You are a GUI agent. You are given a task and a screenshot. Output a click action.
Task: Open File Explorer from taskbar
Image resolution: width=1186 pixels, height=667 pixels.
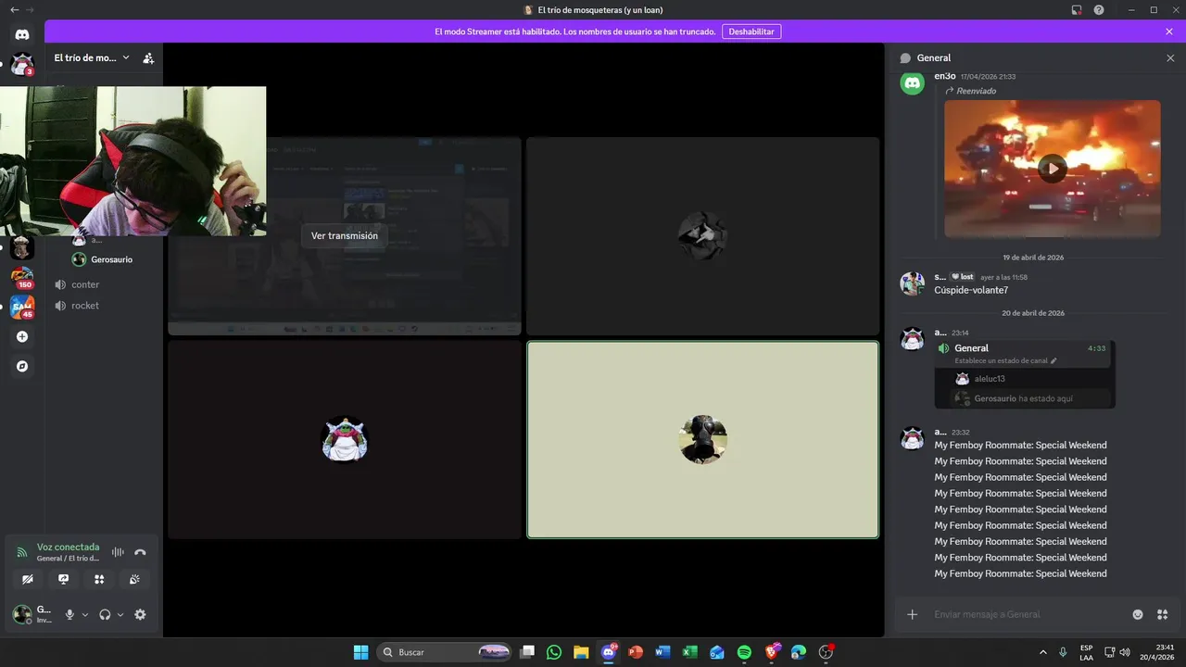click(x=581, y=652)
